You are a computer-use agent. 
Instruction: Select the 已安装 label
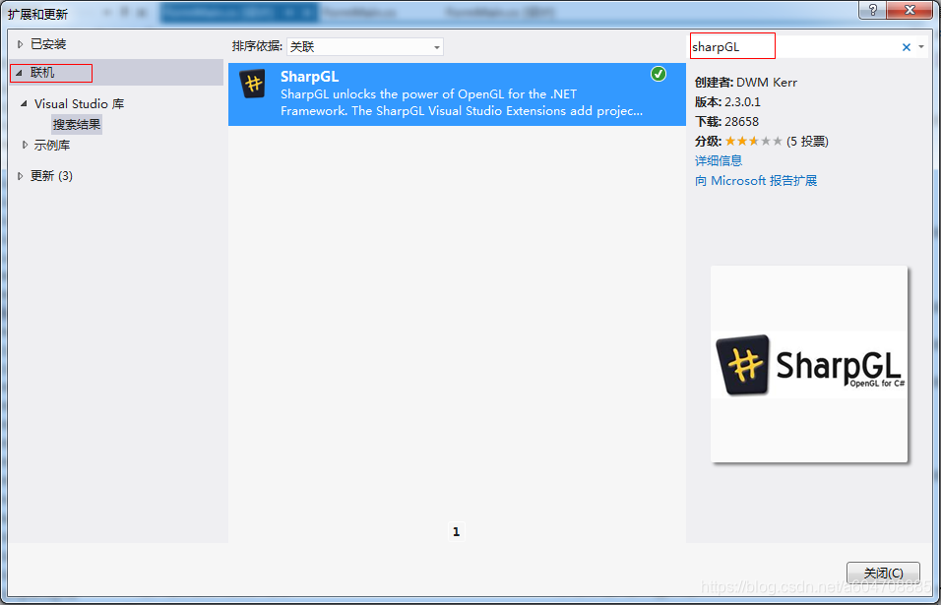48,44
